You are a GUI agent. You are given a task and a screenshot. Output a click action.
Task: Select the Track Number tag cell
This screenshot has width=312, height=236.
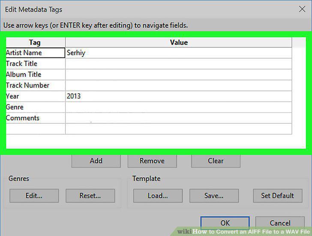[x=36, y=86]
